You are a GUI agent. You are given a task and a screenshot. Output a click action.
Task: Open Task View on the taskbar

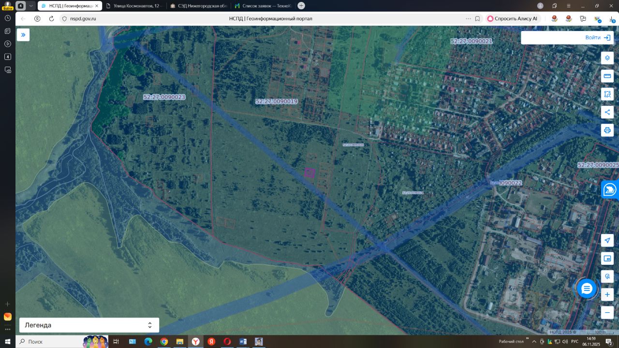click(116, 342)
